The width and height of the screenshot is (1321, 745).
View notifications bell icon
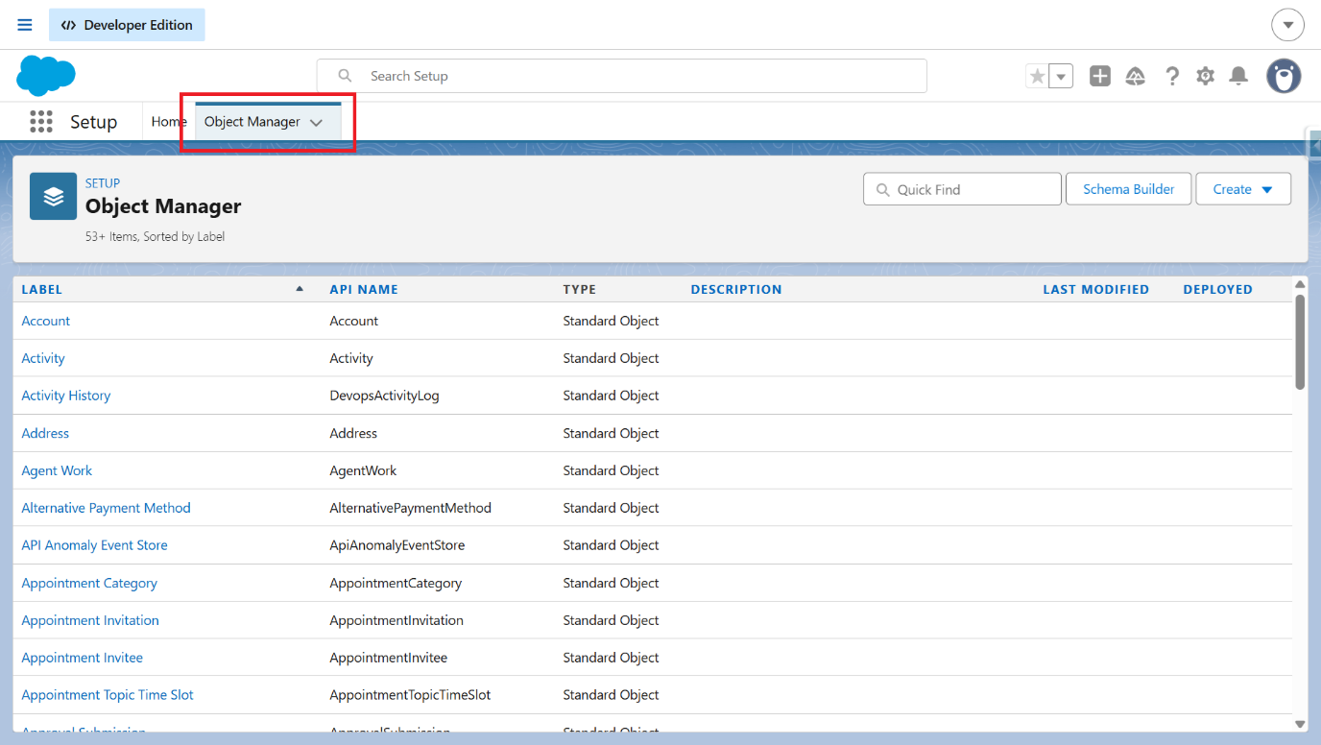point(1238,76)
